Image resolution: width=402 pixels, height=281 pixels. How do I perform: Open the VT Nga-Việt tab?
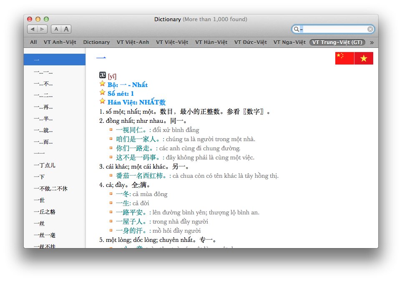(289, 42)
